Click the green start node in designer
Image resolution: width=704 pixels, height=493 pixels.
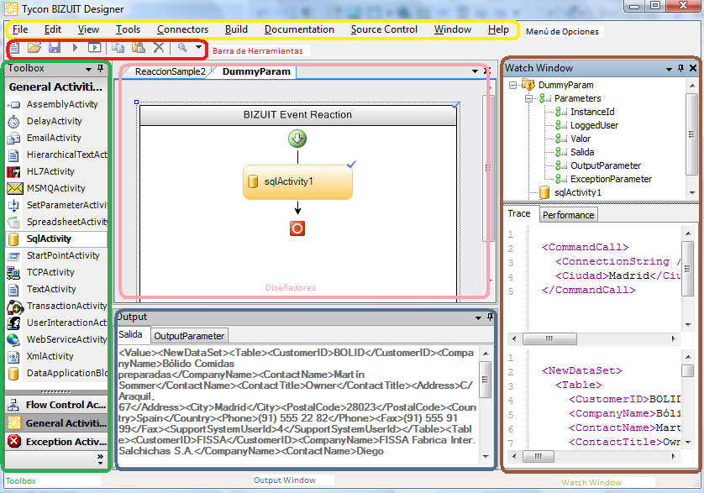coord(297,139)
